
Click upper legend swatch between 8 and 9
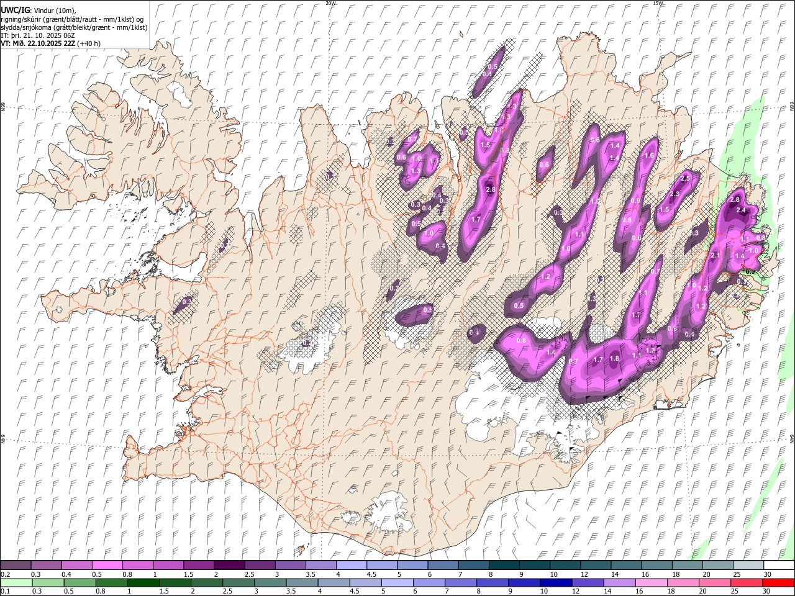tap(504, 566)
